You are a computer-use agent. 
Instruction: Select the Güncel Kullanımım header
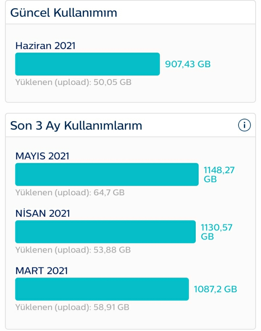64,13
